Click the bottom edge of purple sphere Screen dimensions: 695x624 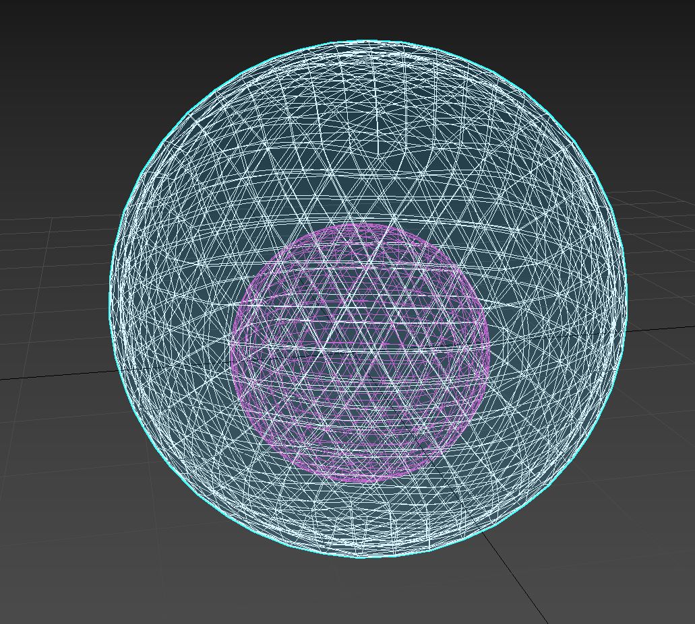[x=361, y=481]
